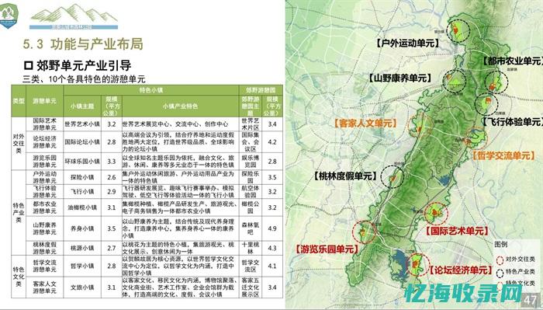This screenshot has height=310, width=543.
Task: Click the map label '【论坛经济单元】'
Action: 461,270
